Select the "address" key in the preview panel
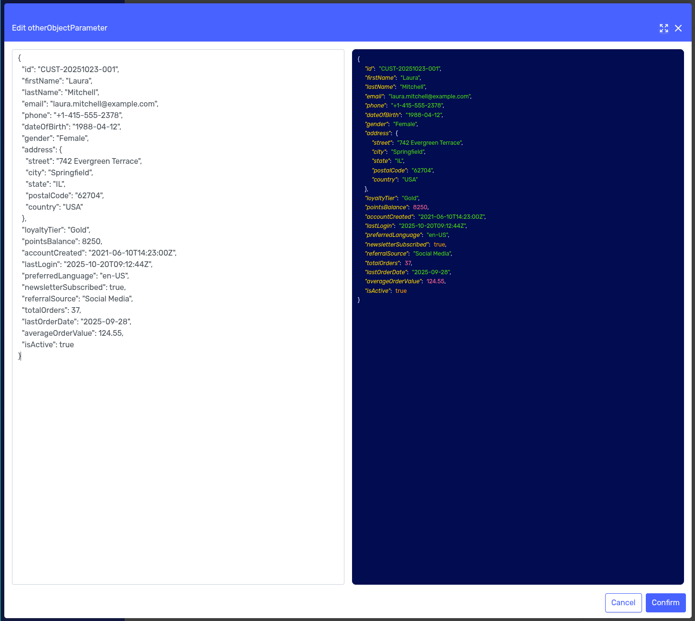 [x=378, y=133]
